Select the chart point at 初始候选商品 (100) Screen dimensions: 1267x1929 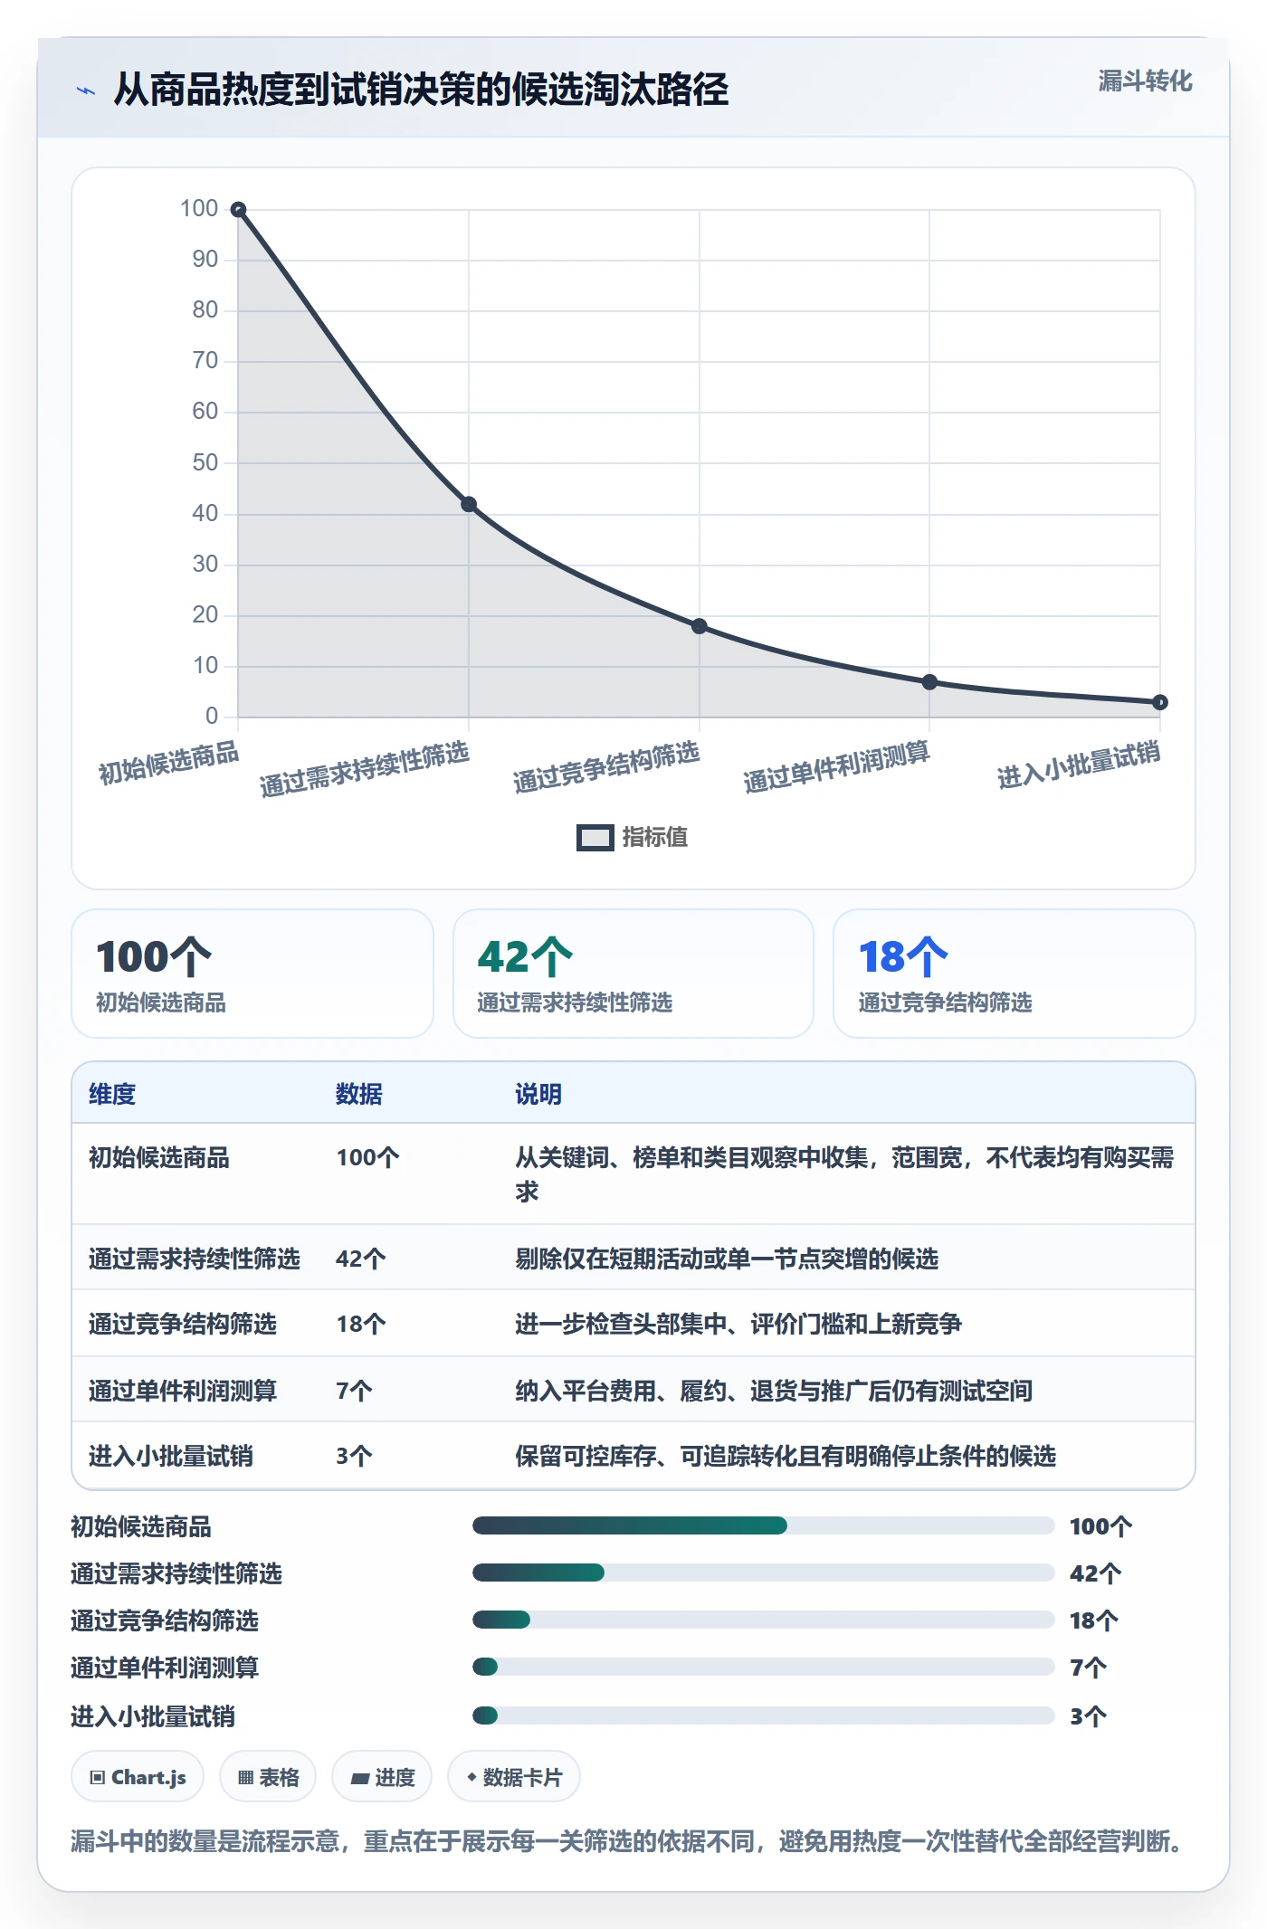pyautogui.click(x=238, y=210)
